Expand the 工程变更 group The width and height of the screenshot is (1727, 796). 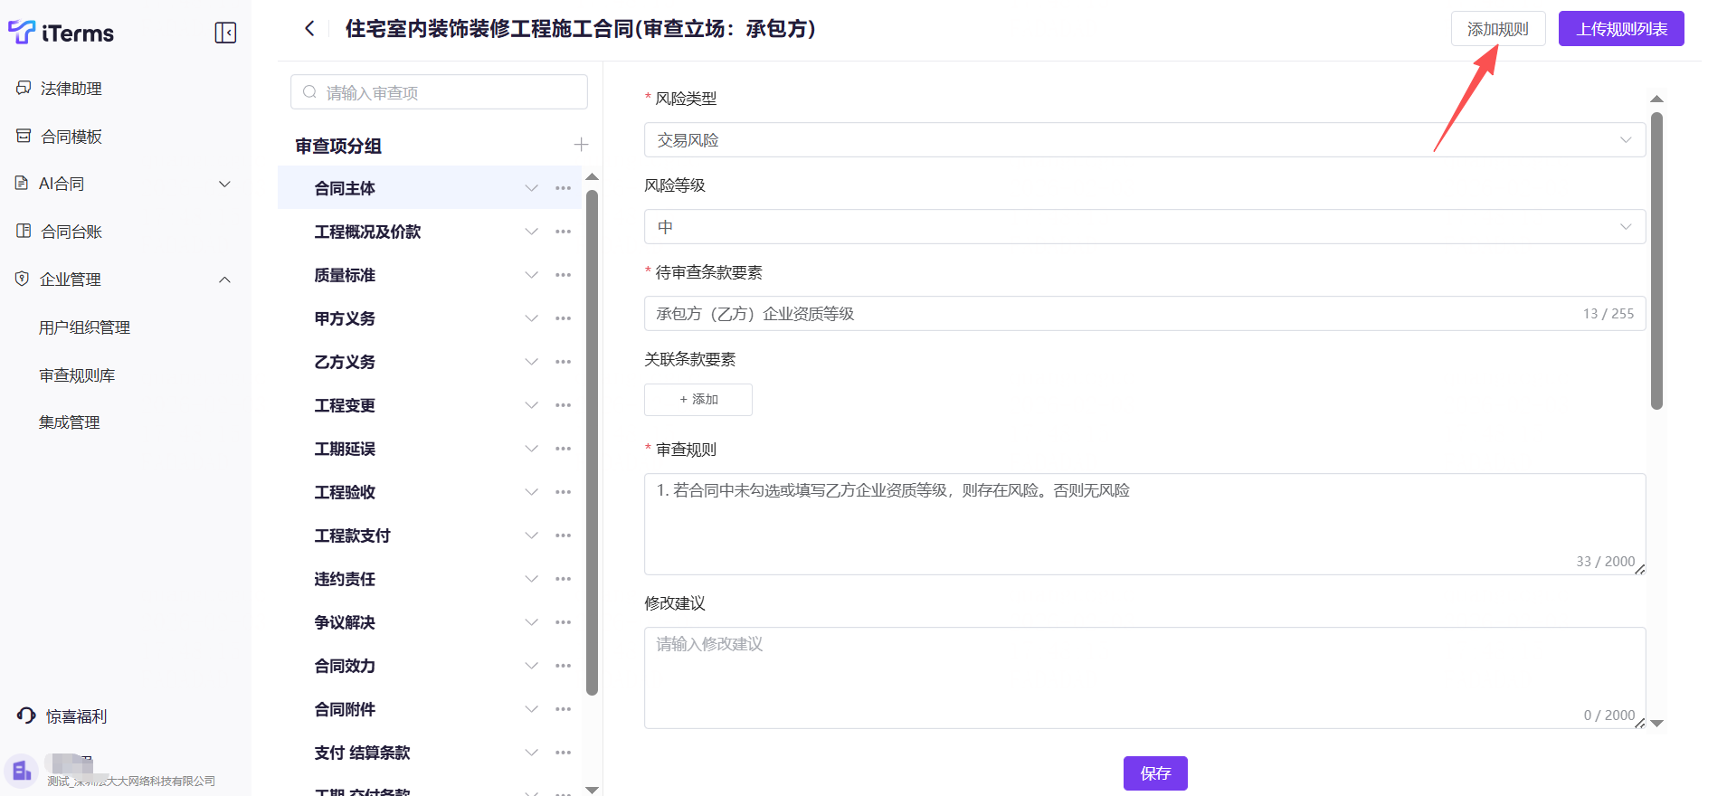531,405
